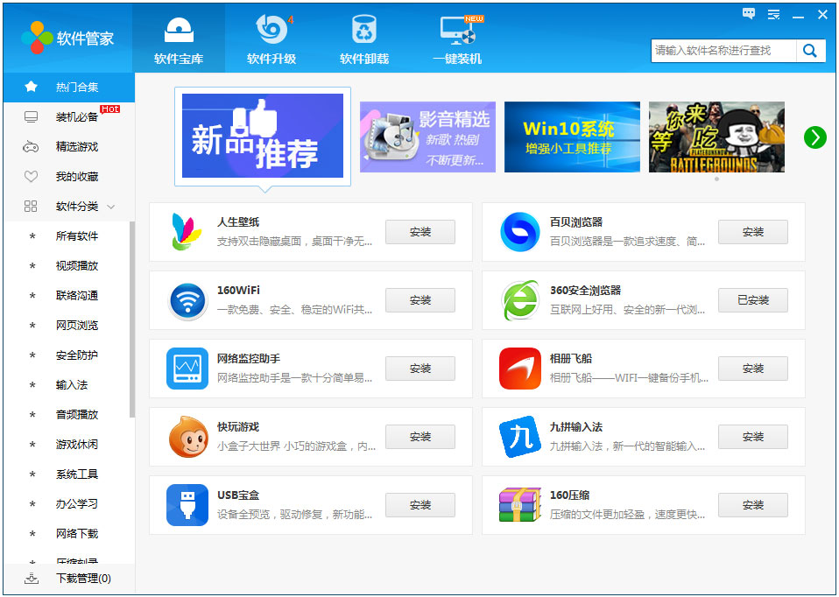The image size is (839, 597).
Task: Click the 装机必备 monitor icon
Action: [31, 117]
